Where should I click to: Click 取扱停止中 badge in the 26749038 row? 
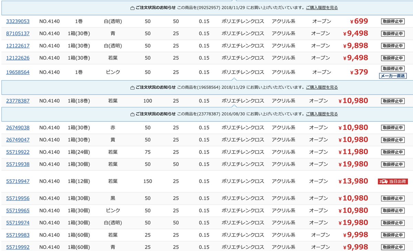click(393, 128)
